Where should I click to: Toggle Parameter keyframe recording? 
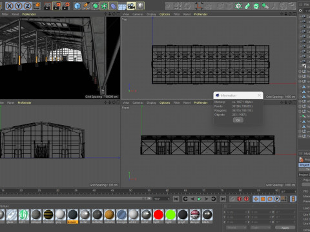277,199
